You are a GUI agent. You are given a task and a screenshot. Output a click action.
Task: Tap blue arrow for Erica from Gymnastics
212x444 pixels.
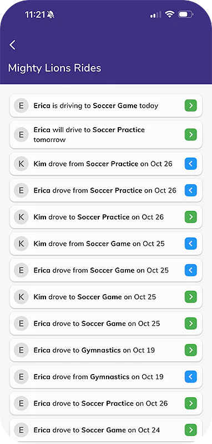191,377
